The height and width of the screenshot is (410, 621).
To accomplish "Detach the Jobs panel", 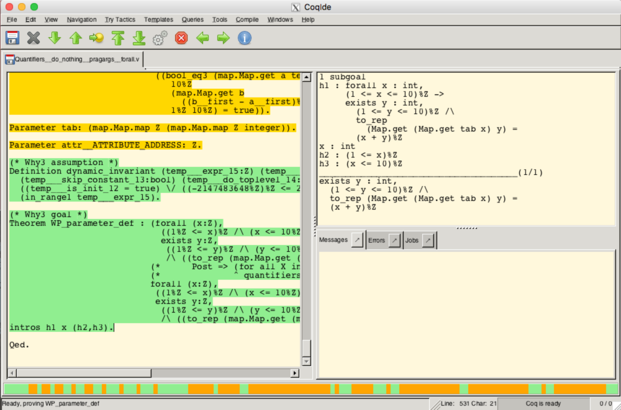I will (x=428, y=241).
